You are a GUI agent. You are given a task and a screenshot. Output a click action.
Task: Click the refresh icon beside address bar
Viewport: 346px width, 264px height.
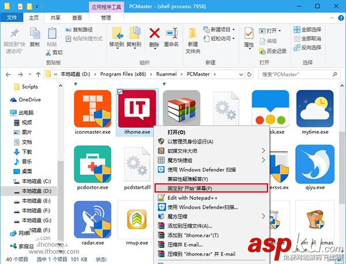249,74
